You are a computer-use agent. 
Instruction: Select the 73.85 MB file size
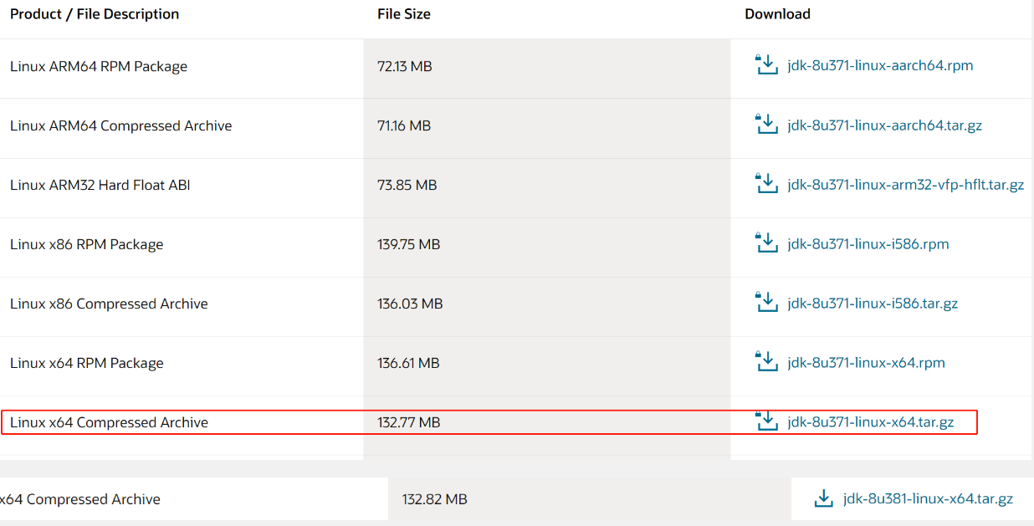(407, 185)
